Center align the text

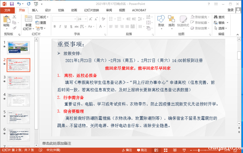click(x=116, y=27)
